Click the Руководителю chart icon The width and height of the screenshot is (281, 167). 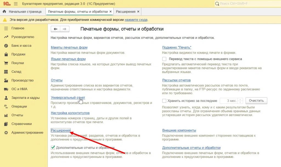(6, 37)
